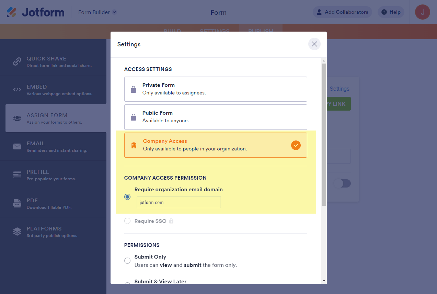Select the Require SSO radio button
Viewport: 437px width, 294px height.
click(x=127, y=221)
